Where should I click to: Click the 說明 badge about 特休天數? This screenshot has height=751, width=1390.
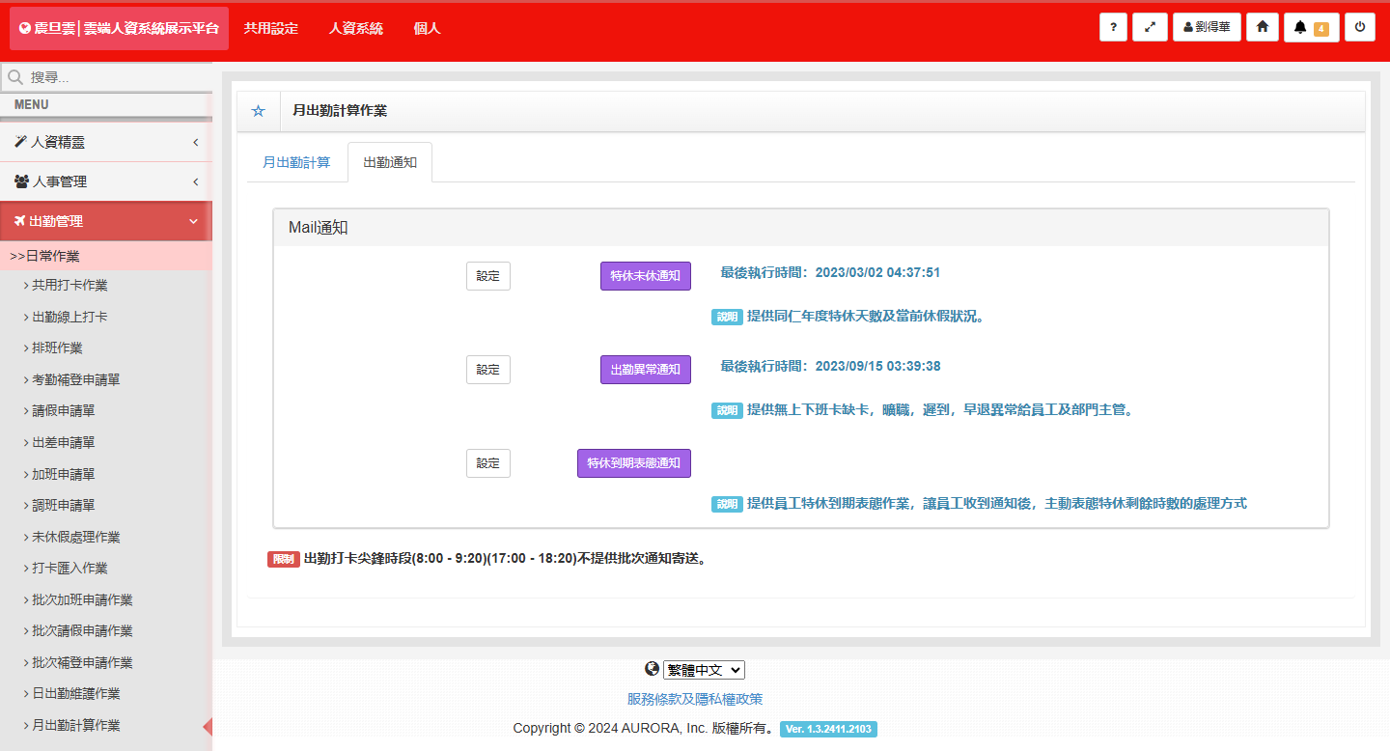(728, 317)
